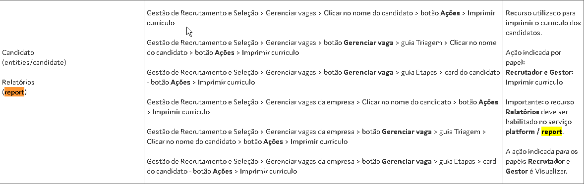The width and height of the screenshot is (586, 184).
Task: Click "Gerenciar vagas da empresa" in fourth path
Action: point(310,102)
